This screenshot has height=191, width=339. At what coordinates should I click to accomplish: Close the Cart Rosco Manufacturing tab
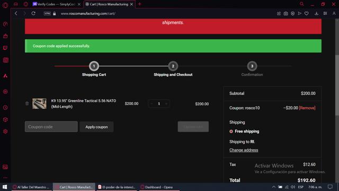[x=131, y=4]
